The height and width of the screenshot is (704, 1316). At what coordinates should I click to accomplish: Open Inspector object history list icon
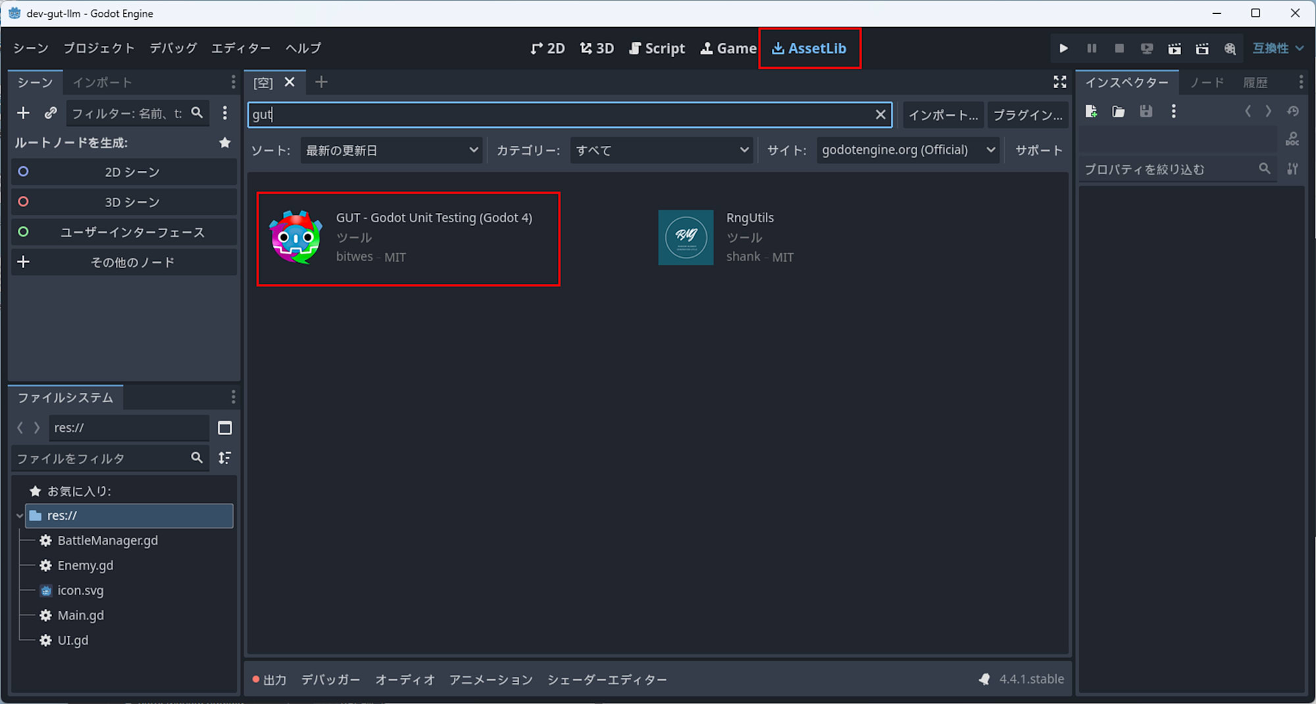pyautogui.click(x=1293, y=111)
